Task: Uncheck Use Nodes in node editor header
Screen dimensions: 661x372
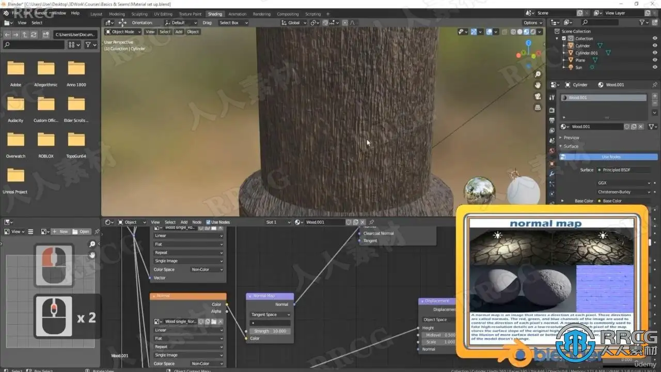Action: [x=209, y=222]
